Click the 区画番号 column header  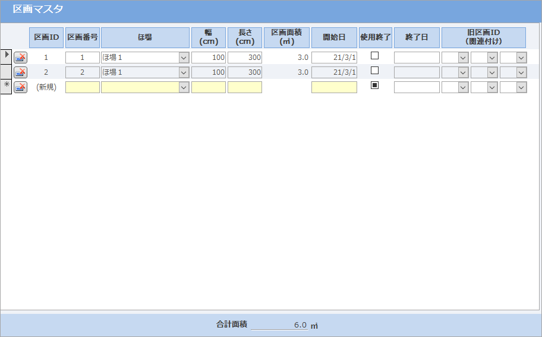point(83,37)
